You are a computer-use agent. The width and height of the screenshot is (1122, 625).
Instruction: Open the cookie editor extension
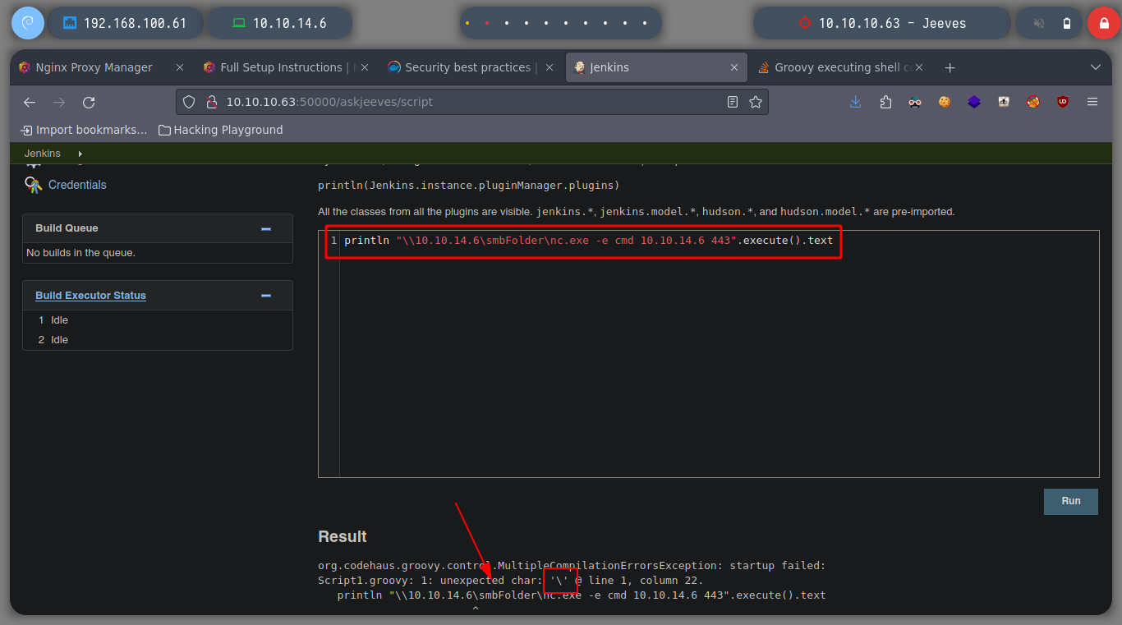(945, 102)
